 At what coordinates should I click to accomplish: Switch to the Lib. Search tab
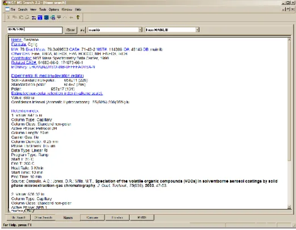[19, 218]
